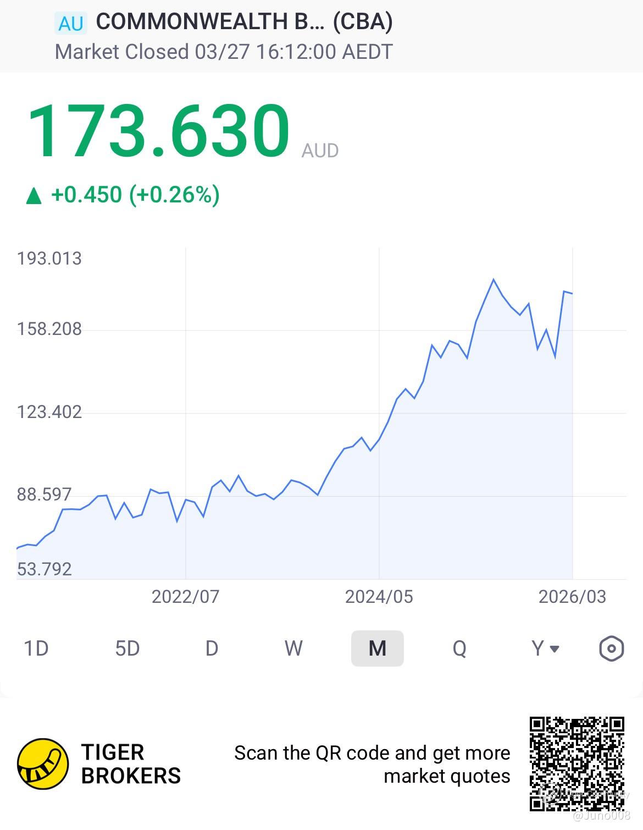
Task: Open chart settings hexagon icon
Action: (x=611, y=648)
